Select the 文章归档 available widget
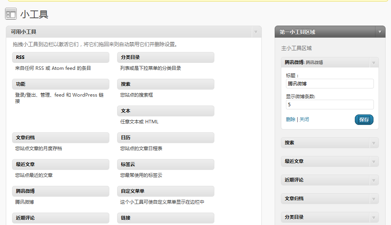Viewport: 391px width, 225px height. [61, 138]
